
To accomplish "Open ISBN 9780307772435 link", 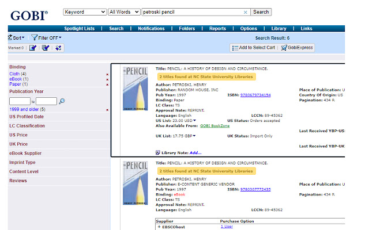I will (255, 189).
